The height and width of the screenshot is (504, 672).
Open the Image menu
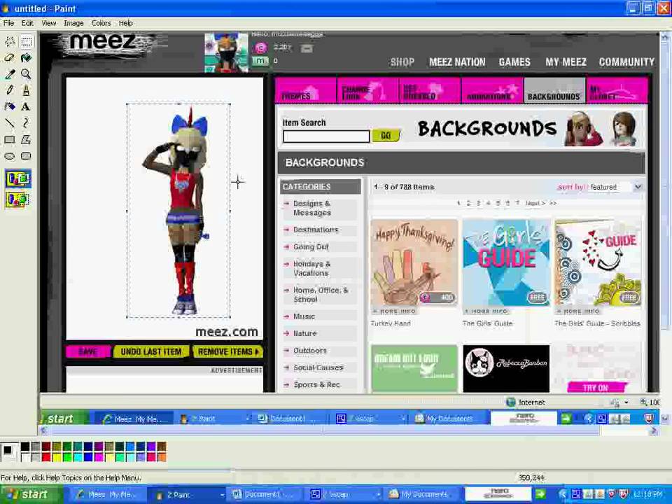click(73, 23)
